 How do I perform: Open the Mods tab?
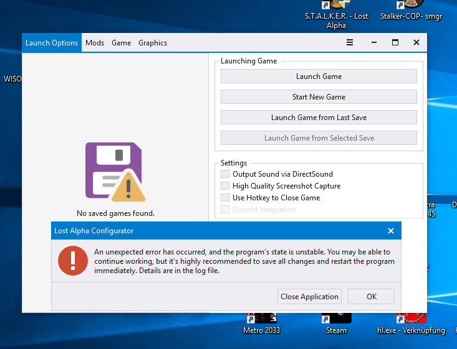(x=95, y=43)
